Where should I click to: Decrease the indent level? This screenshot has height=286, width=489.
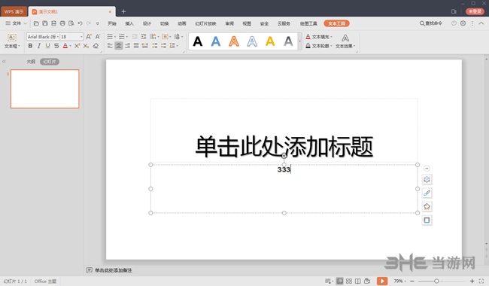(135, 36)
